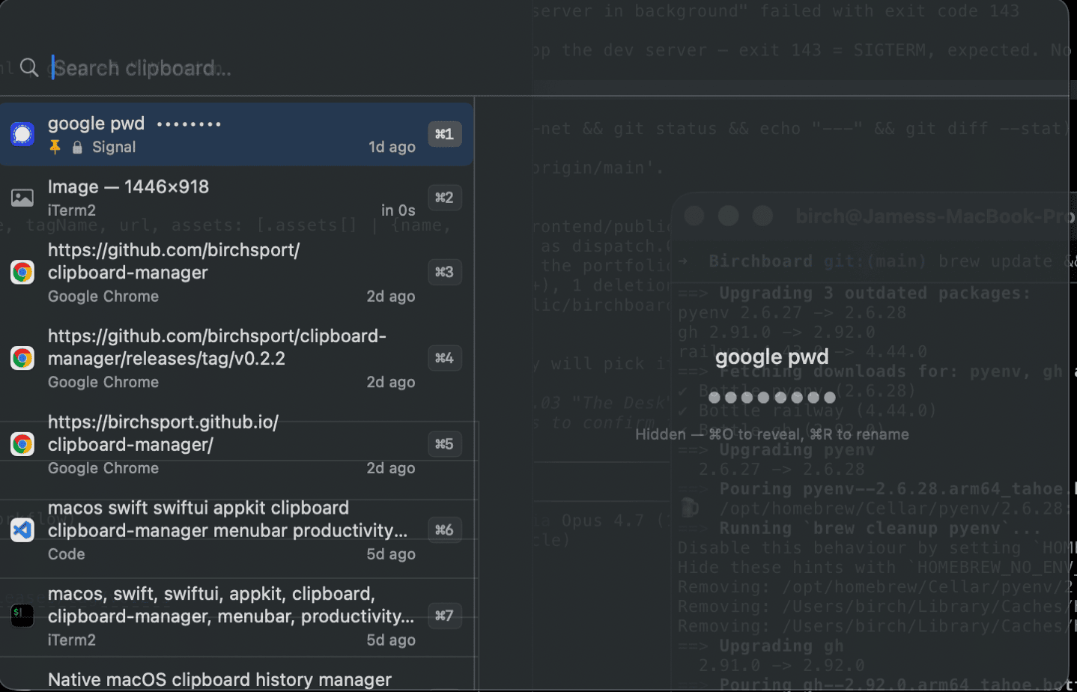Image resolution: width=1077 pixels, height=692 pixels.
Task: Click the Chrome icon on the birchsport.github.io entry
Action: click(22, 443)
